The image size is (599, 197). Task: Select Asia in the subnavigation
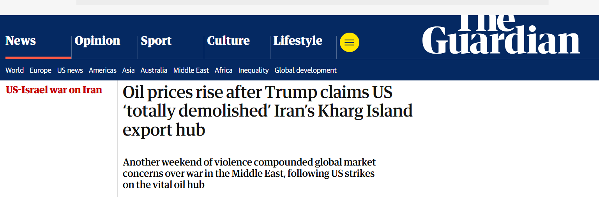[x=128, y=70]
